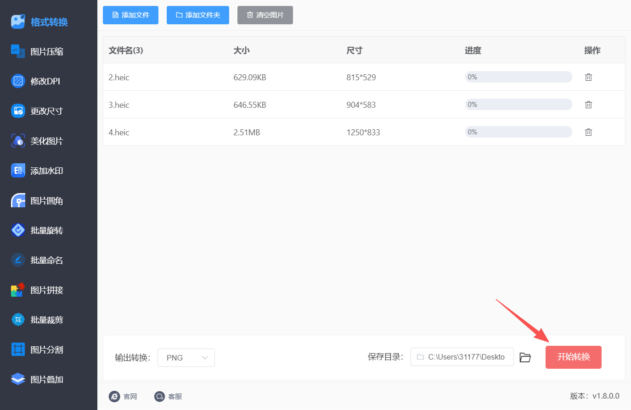Click the 添加文件夹 button
This screenshot has width=631, height=410.
198,15
